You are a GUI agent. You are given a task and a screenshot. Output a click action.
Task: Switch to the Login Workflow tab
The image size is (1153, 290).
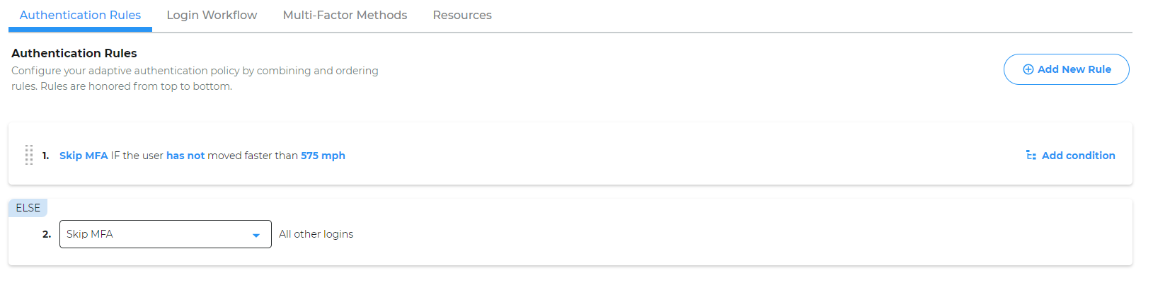coord(212,15)
